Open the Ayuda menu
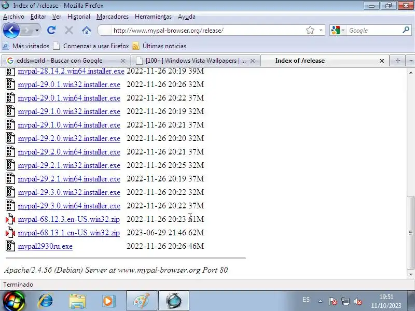 187,17
